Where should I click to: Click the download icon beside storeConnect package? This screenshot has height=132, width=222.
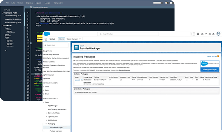pyautogui.click(x=82, y=80)
